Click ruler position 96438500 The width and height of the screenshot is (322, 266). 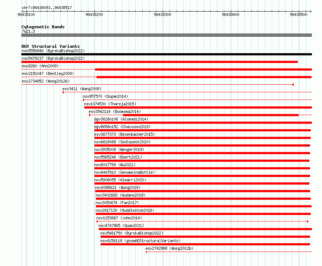[298, 14]
